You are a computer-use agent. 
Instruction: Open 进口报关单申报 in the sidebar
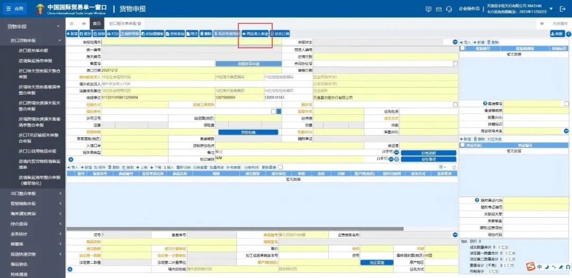(x=33, y=51)
